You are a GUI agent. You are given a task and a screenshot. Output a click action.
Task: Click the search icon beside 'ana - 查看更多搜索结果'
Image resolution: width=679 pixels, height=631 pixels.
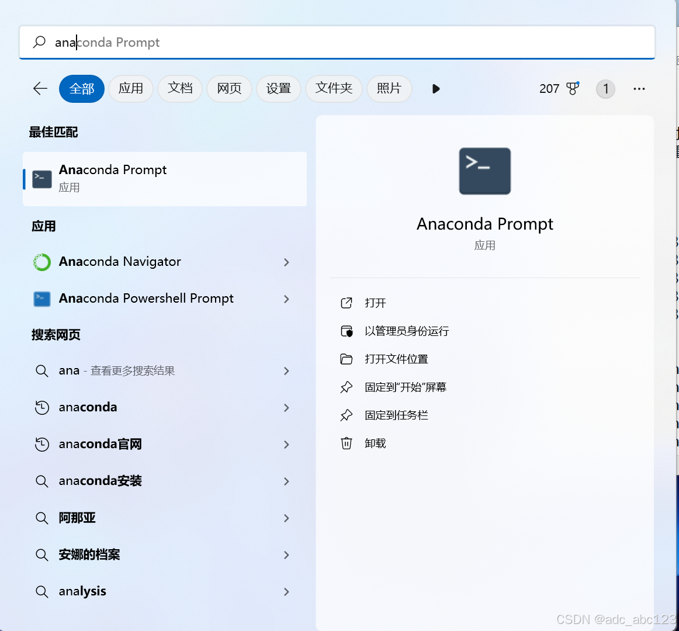pos(41,371)
